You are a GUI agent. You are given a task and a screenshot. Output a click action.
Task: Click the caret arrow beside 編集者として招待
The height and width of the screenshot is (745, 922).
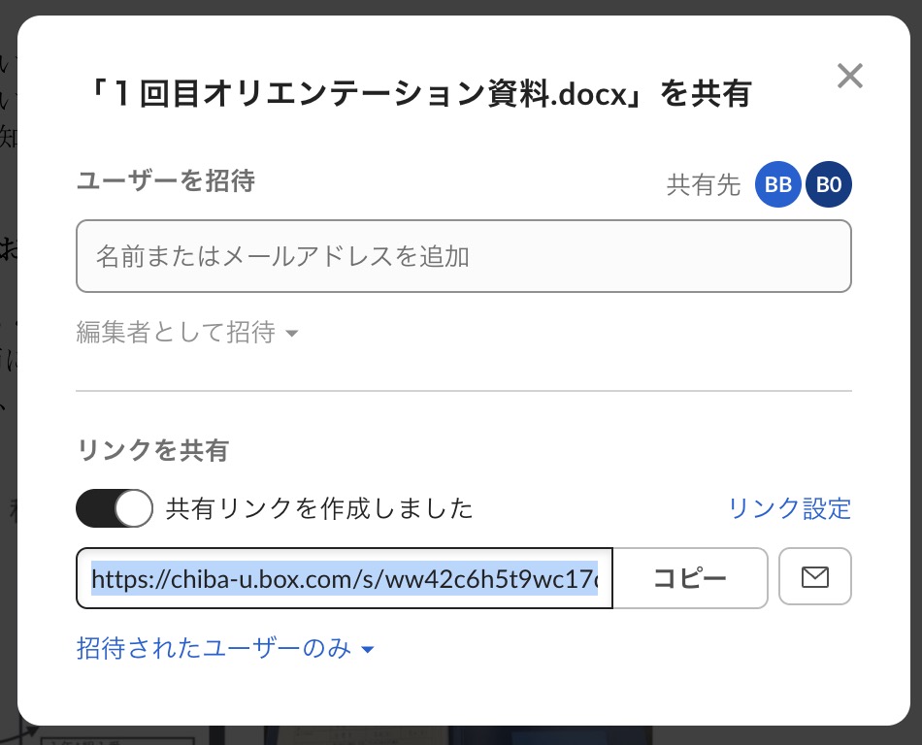click(x=291, y=335)
